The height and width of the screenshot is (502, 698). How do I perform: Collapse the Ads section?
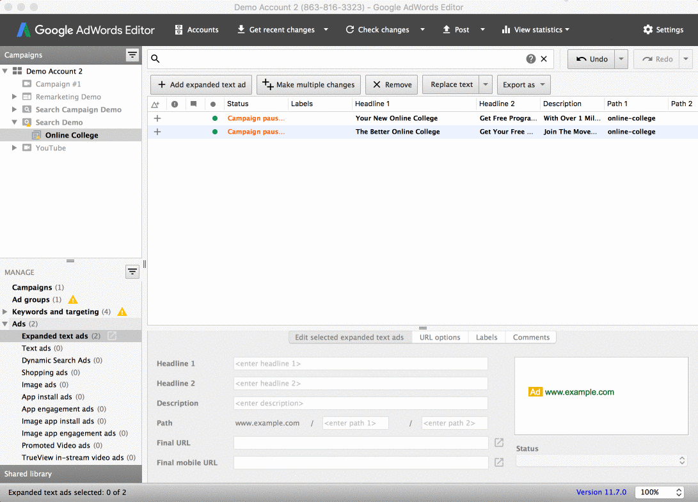5,324
